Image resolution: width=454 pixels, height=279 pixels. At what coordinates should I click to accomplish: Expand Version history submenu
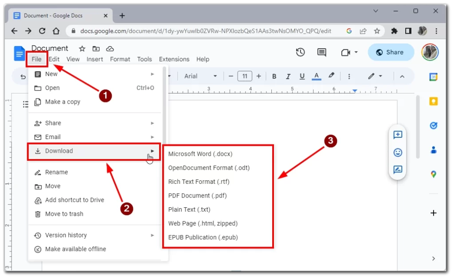(x=95, y=235)
